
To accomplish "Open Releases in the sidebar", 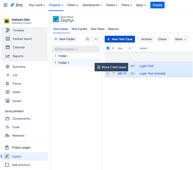I will [18, 136].
